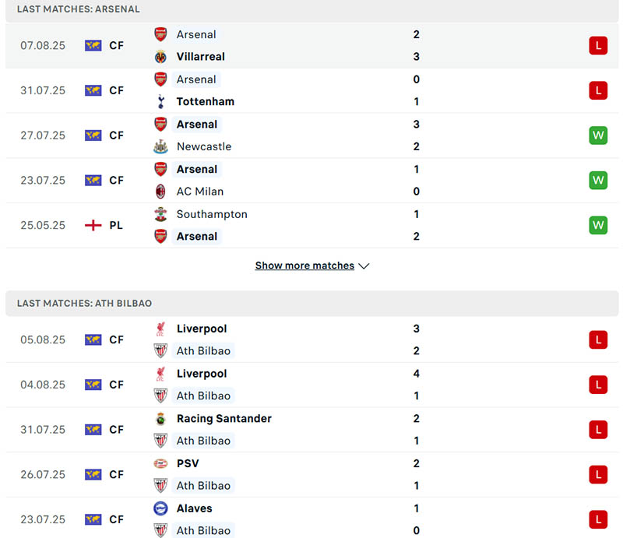Image resolution: width=623 pixels, height=538 pixels.
Task: Click the Southampton club crest icon
Action: click(160, 214)
